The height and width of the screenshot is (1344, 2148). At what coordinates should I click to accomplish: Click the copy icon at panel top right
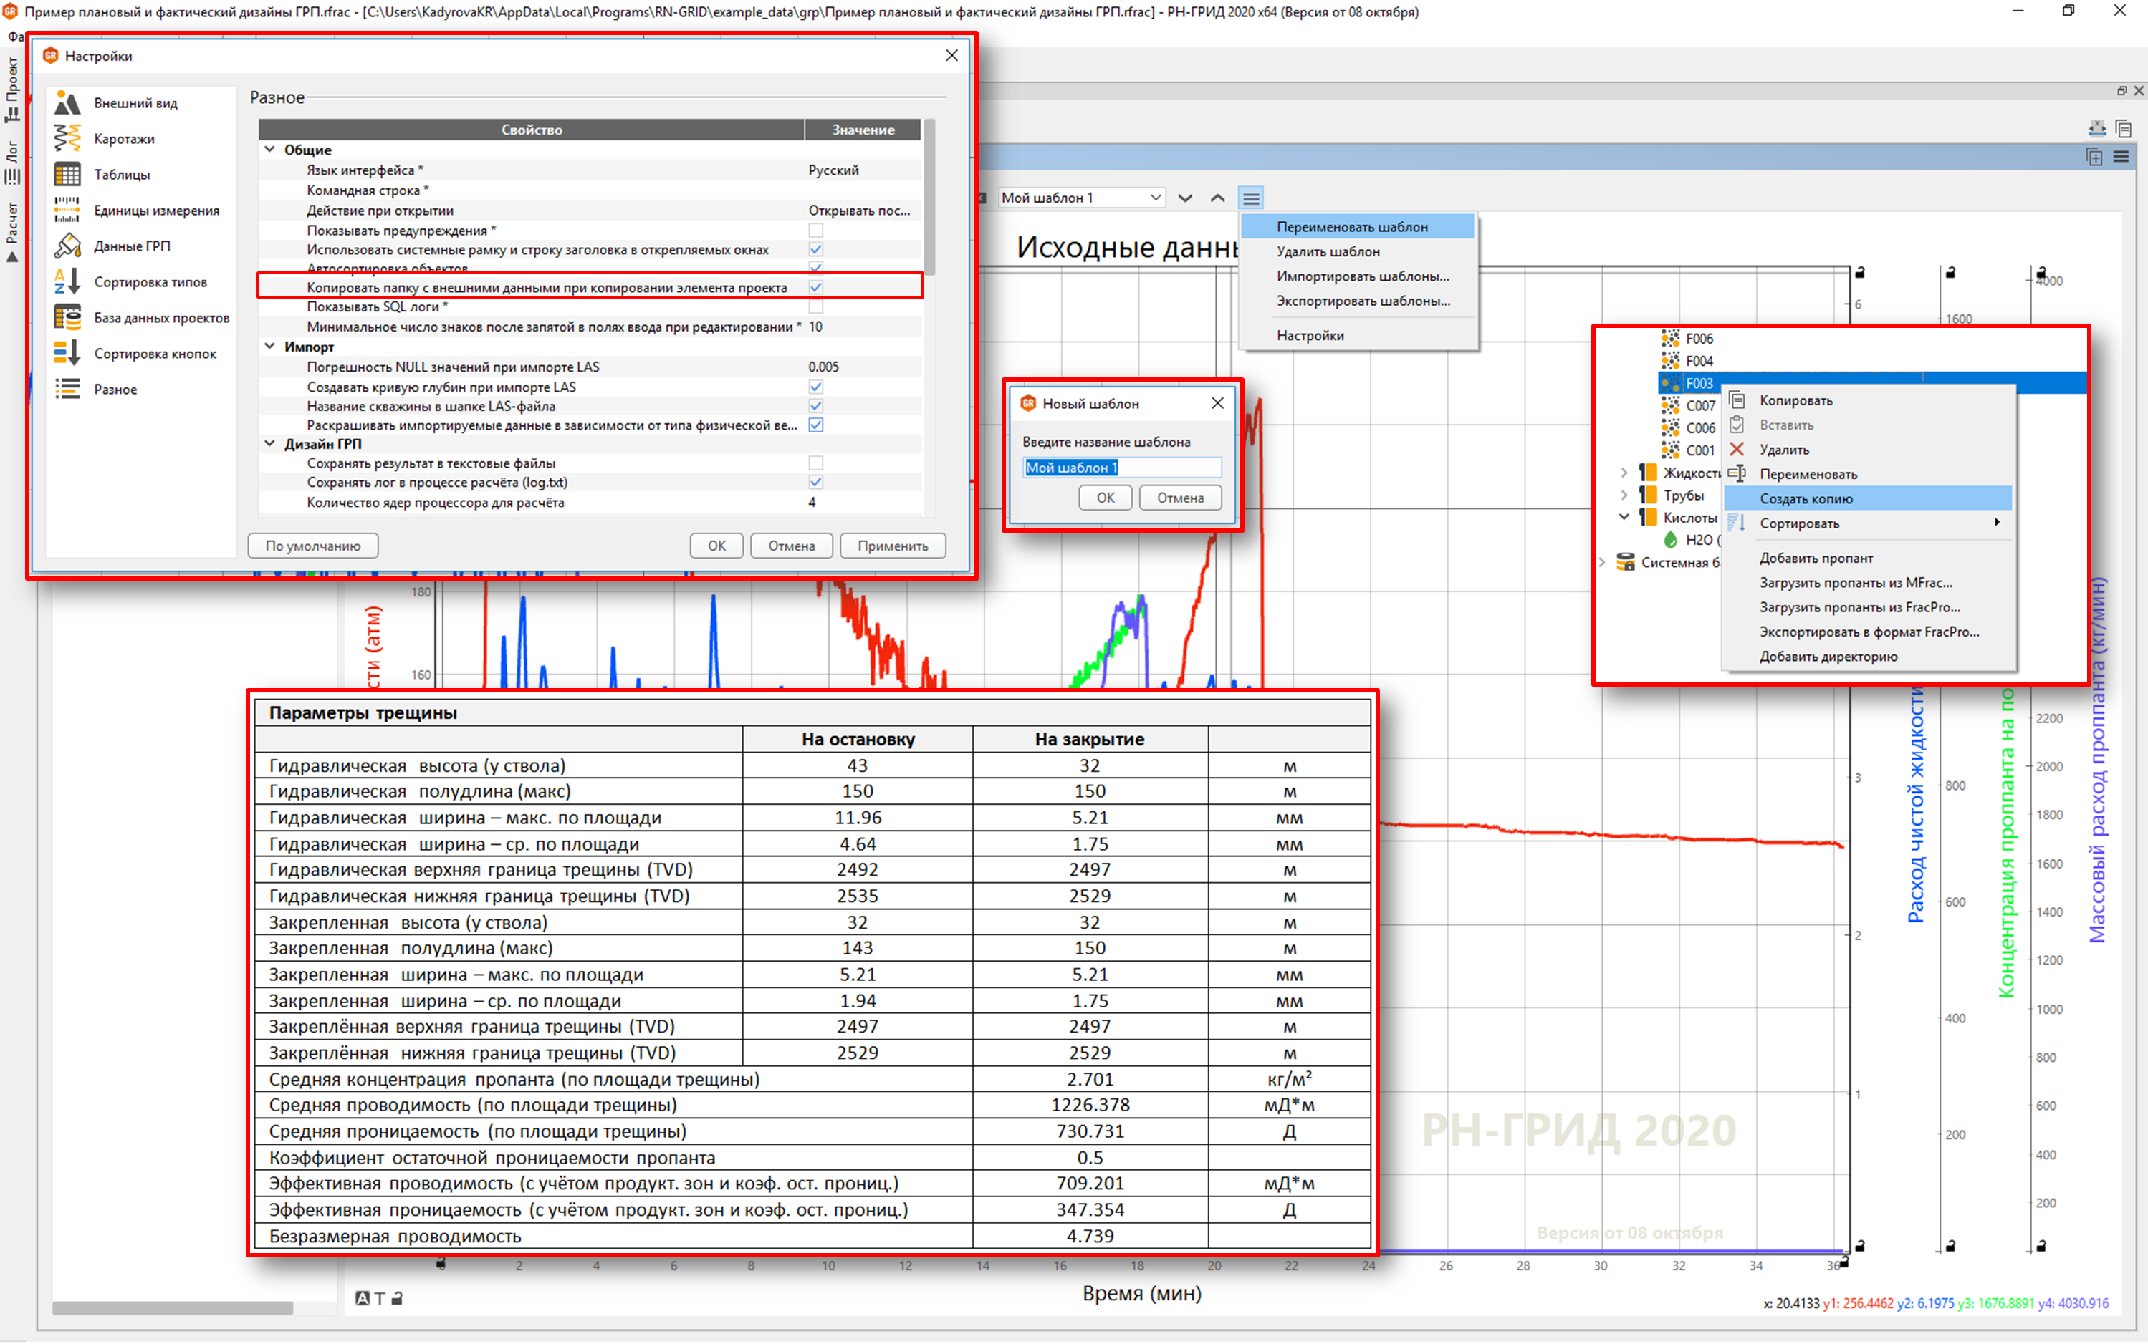(2124, 128)
